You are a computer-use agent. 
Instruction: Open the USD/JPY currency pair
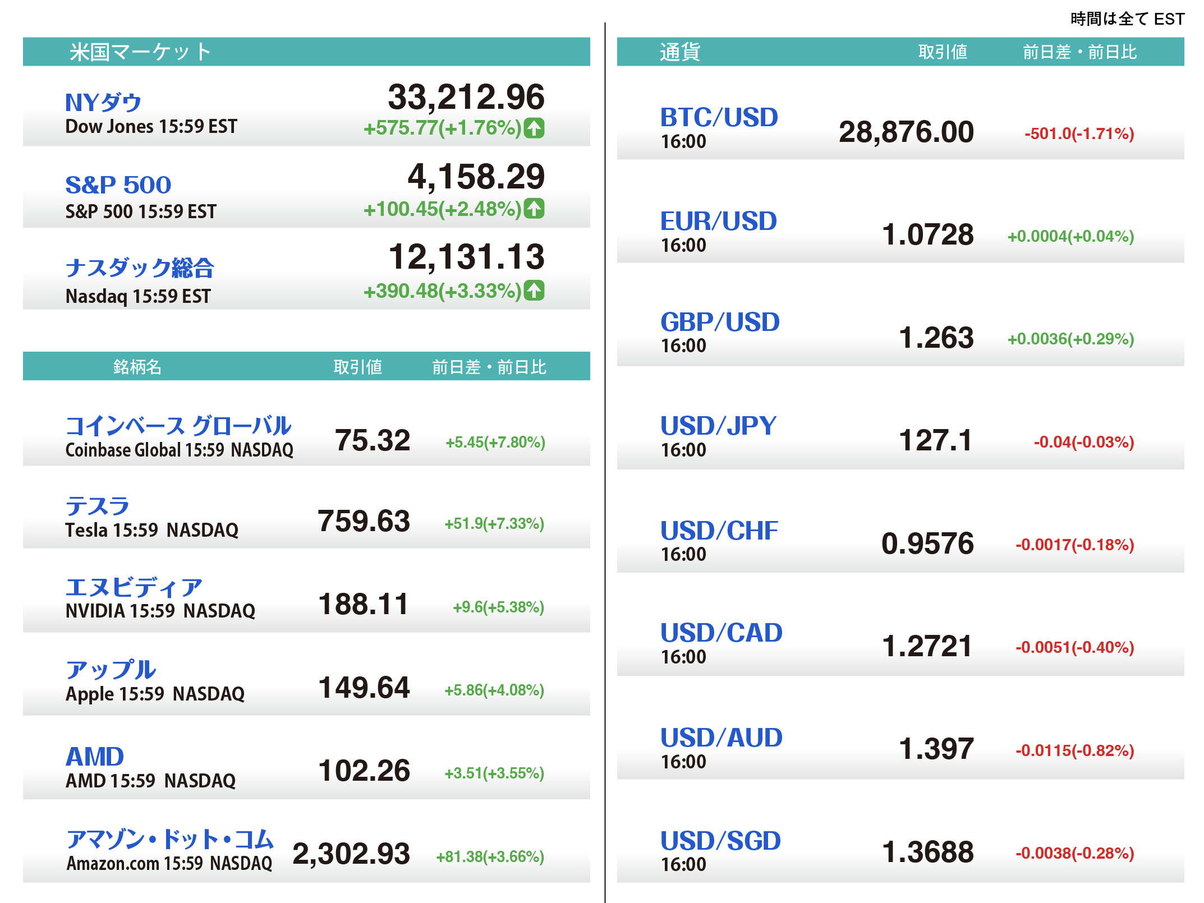(718, 426)
